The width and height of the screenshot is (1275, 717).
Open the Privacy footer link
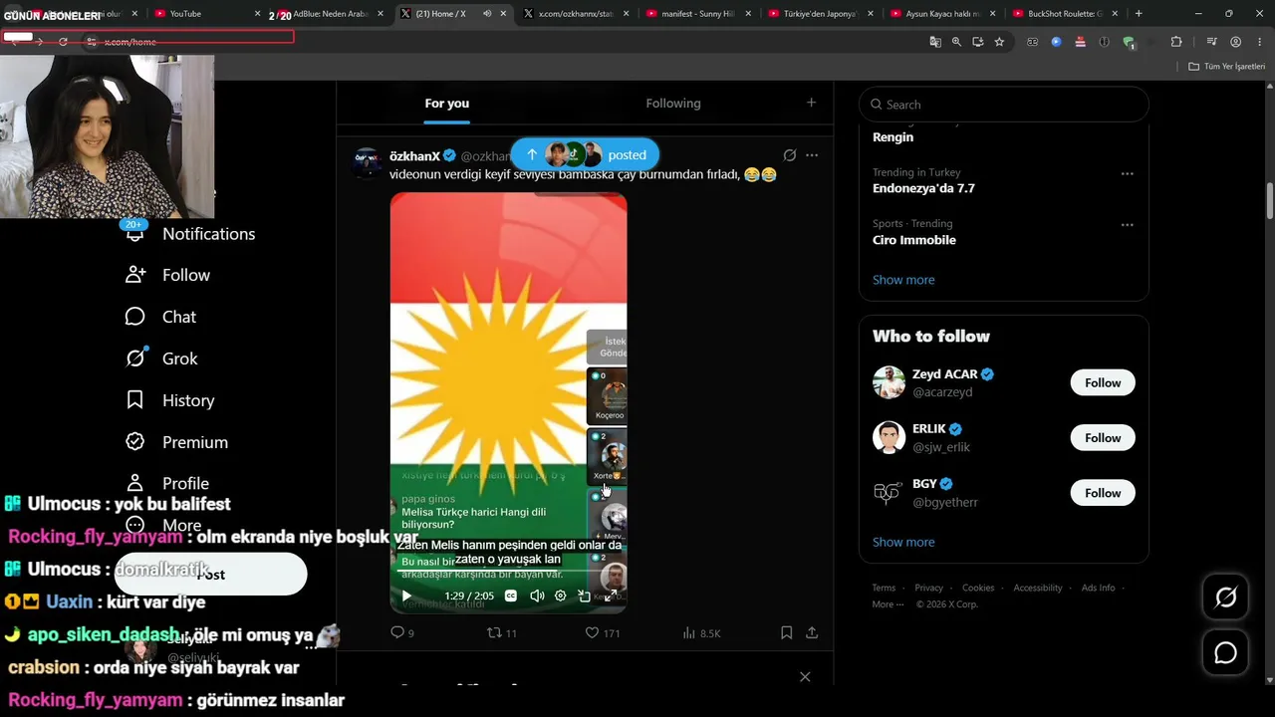pos(928,588)
